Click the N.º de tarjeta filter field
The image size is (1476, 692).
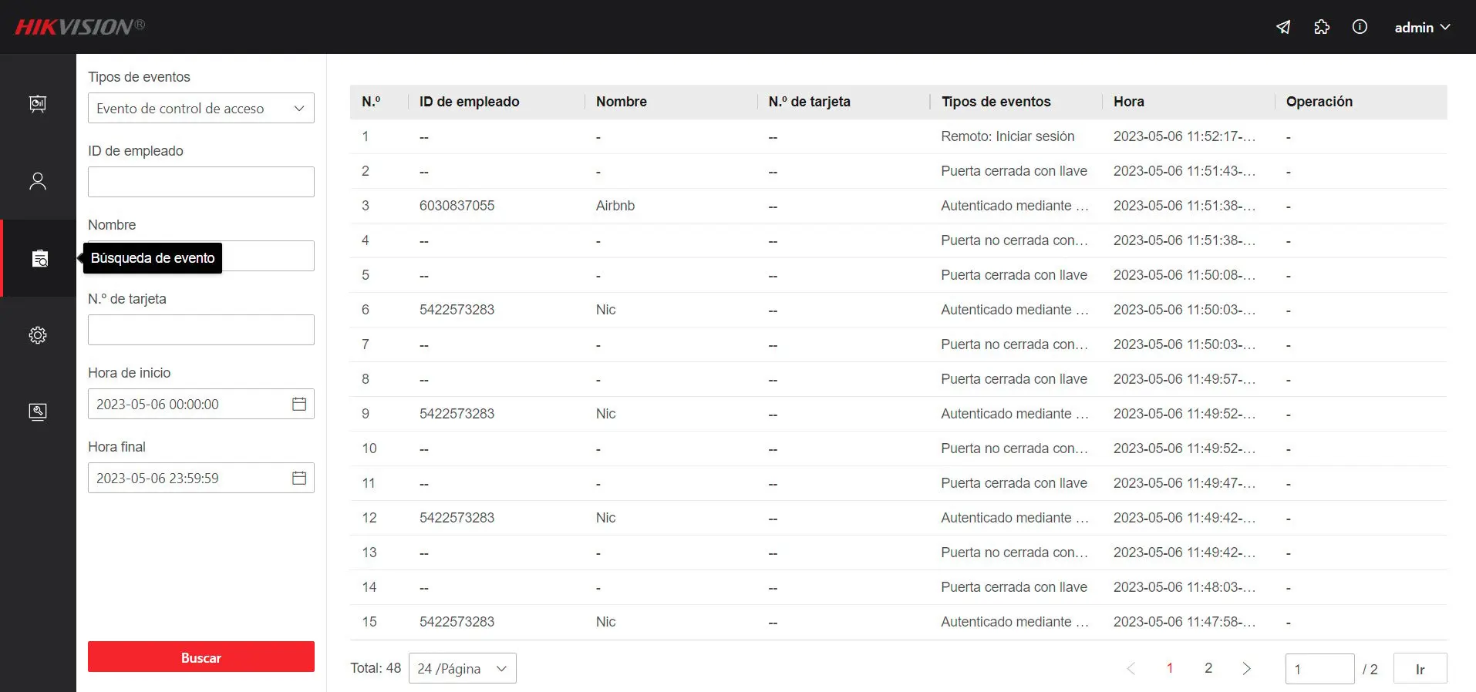(201, 330)
